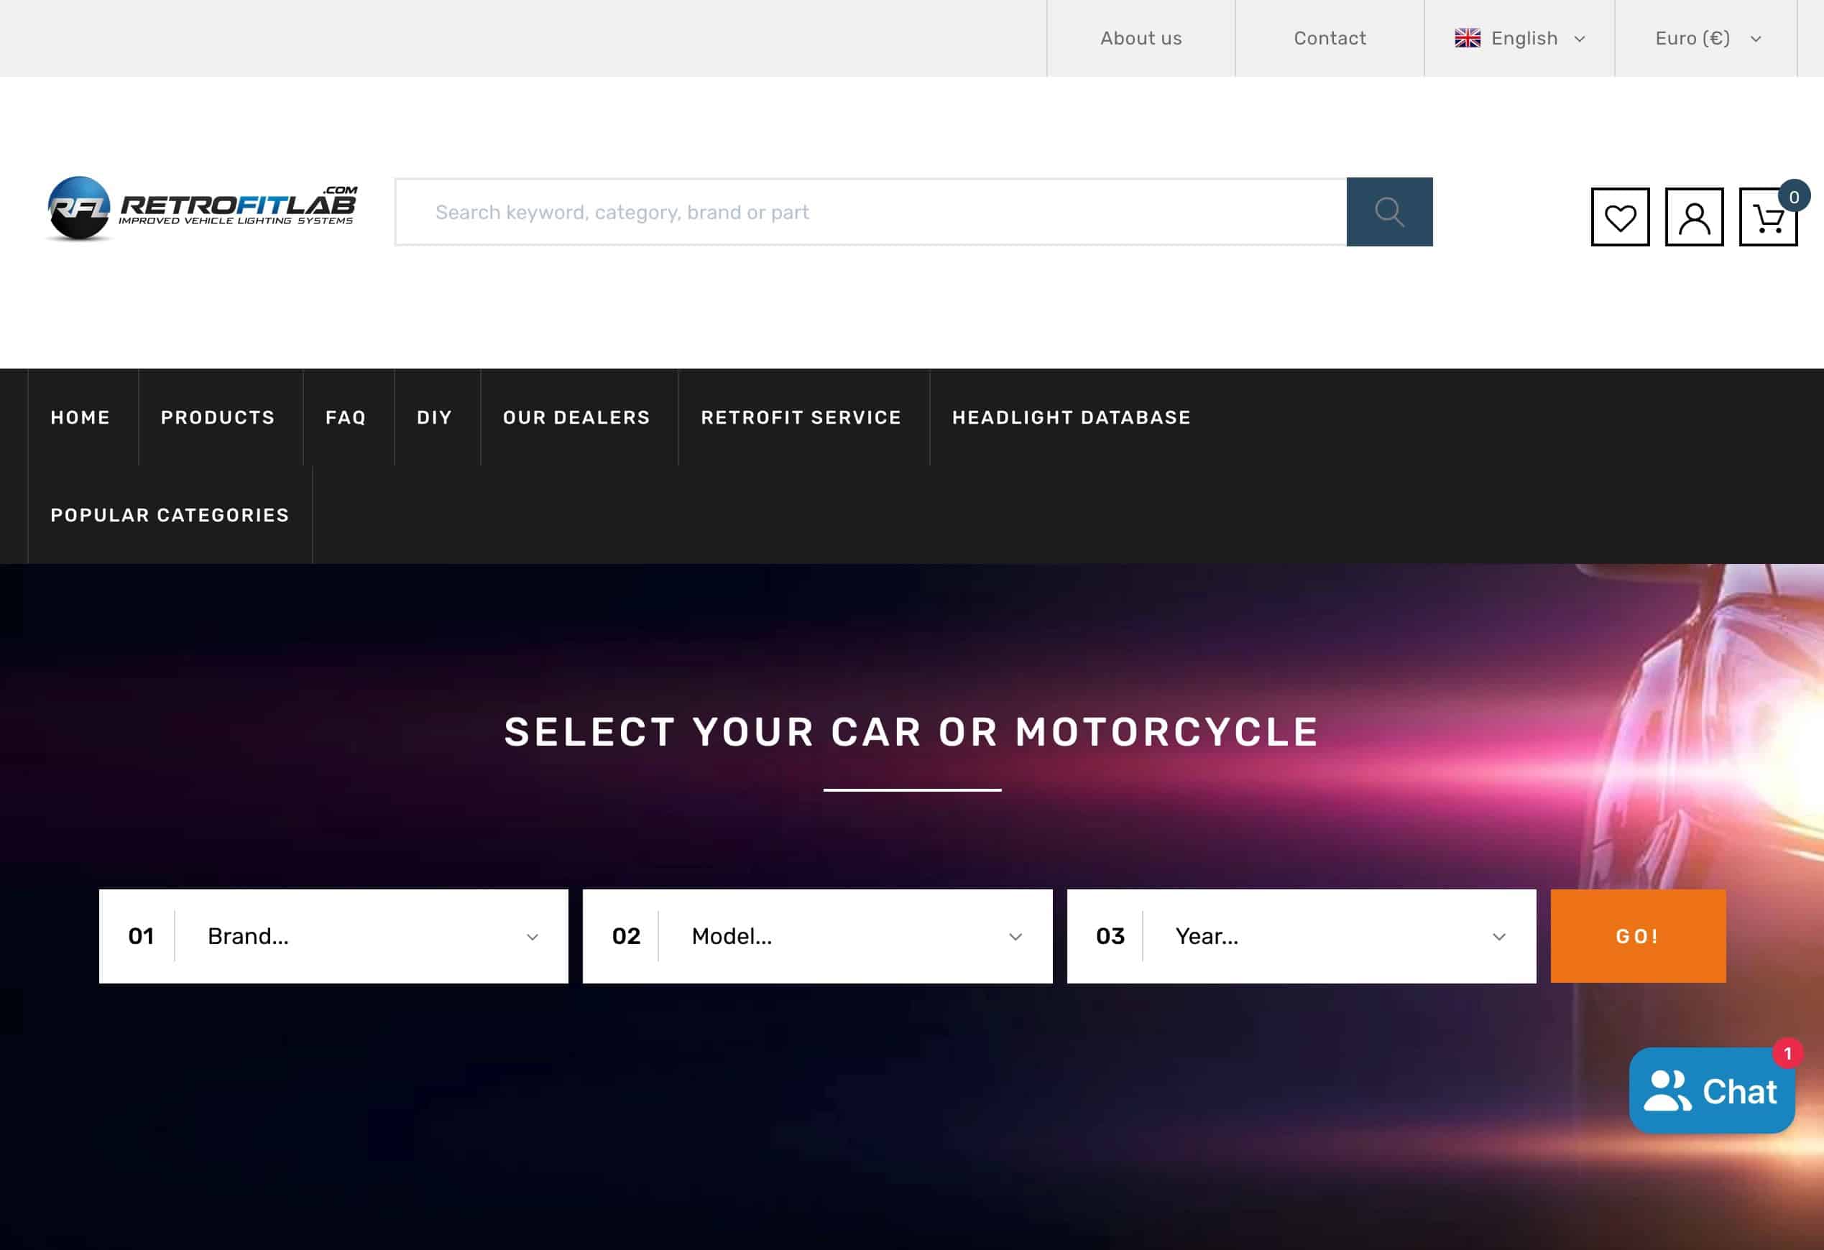This screenshot has width=1824, height=1250.
Task: Open the About us link
Action: tap(1141, 39)
